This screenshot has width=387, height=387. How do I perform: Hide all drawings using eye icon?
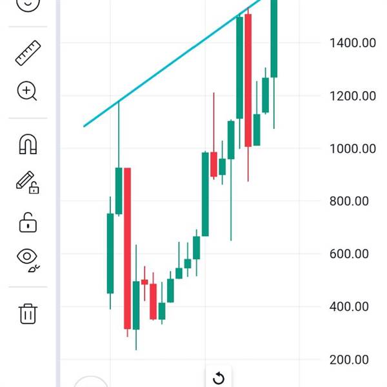28,260
